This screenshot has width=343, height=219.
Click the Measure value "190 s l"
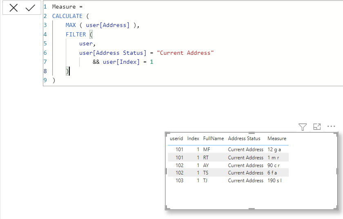click(274, 181)
